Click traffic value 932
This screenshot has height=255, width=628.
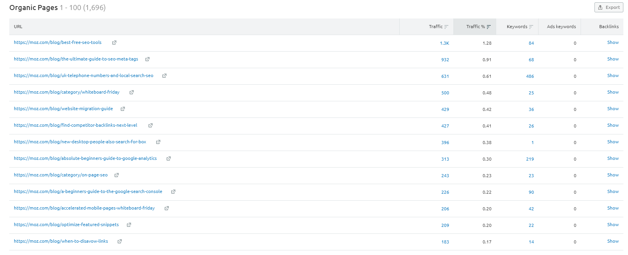point(445,60)
